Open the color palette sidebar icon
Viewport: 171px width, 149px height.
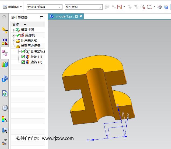[5, 119]
